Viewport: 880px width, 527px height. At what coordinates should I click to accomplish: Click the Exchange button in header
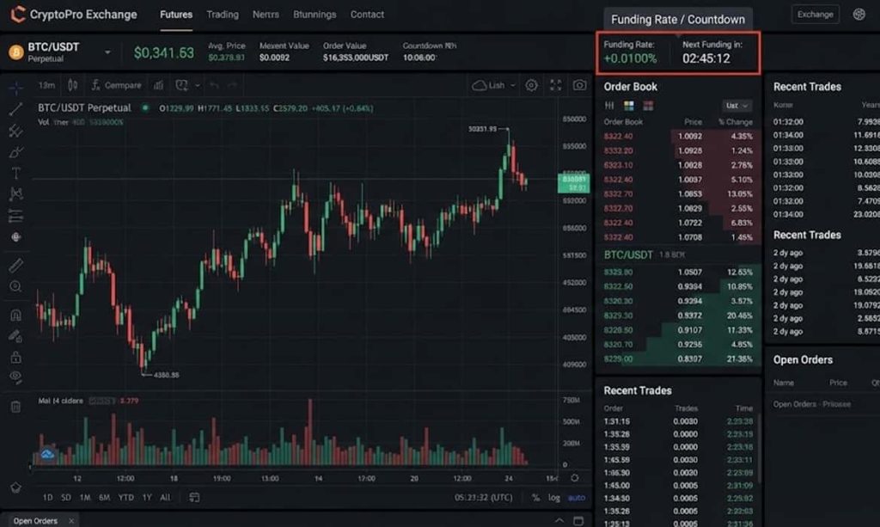[815, 15]
